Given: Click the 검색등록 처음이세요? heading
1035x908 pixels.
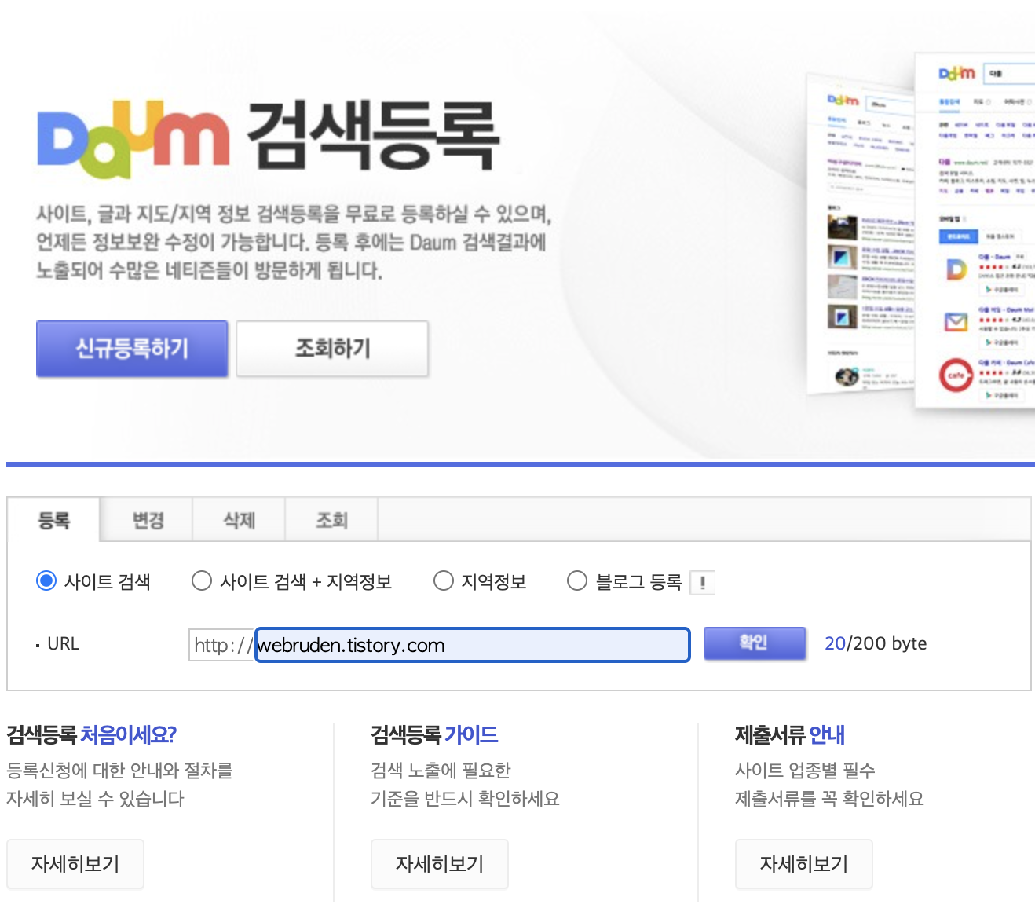Looking at the screenshot, I should pos(91,734).
